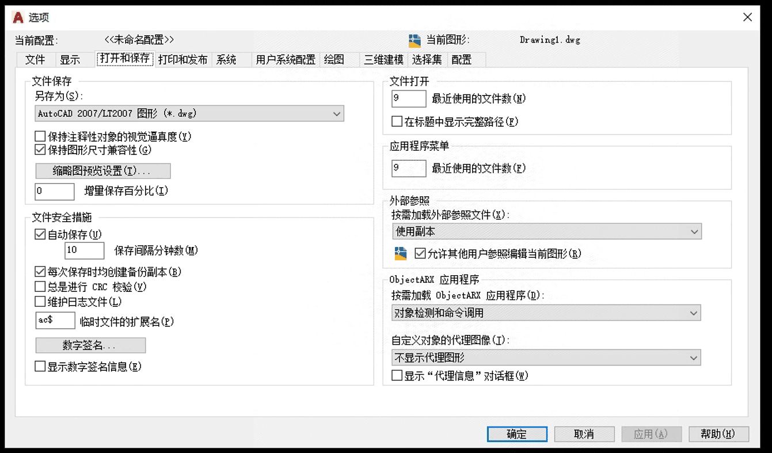Select the 选择集 tab
This screenshot has width=772, height=453.
(x=427, y=59)
